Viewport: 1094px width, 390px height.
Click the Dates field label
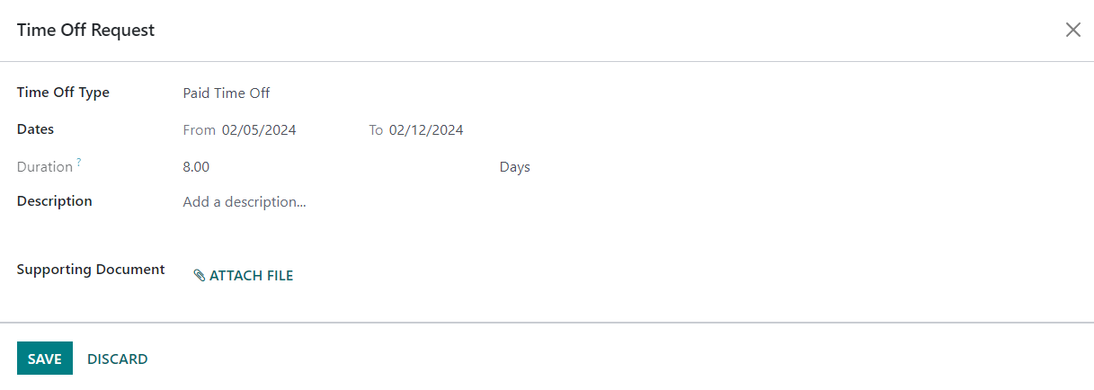(x=36, y=129)
